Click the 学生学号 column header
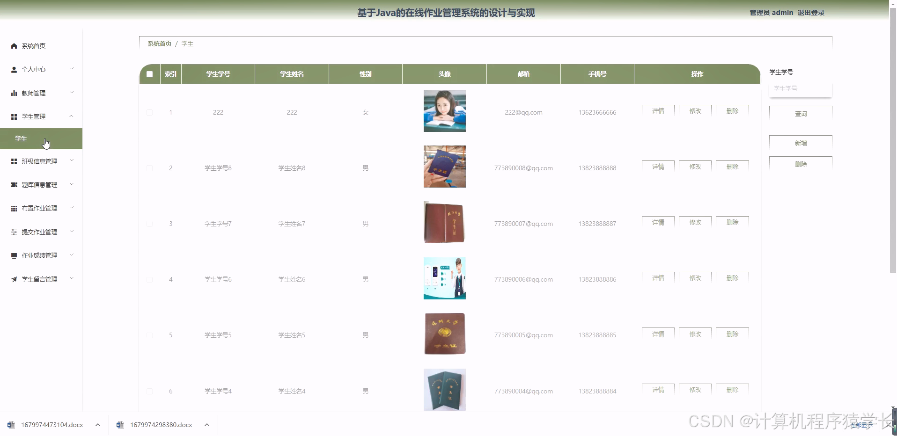Viewport: 897px width, 436px height. click(x=218, y=74)
